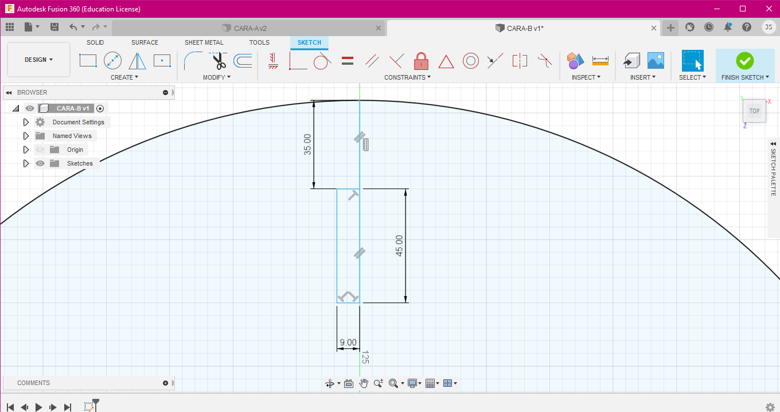780x412 pixels.
Task: Apply the Equal constraint
Action: tap(348, 60)
